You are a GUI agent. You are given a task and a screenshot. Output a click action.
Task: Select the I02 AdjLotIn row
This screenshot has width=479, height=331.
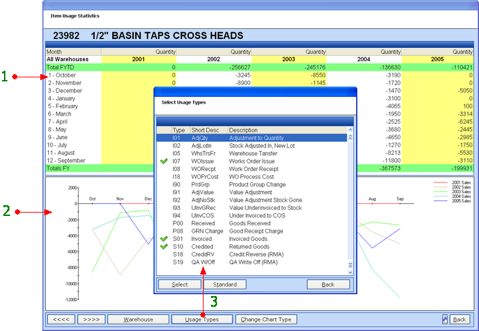252,145
